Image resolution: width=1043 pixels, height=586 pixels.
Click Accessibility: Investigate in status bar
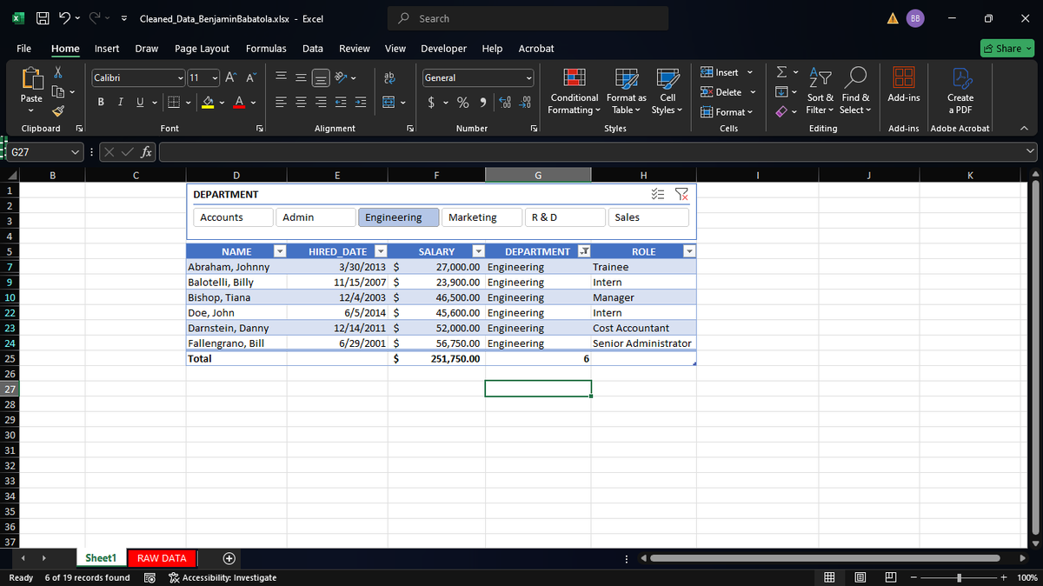[223, 577]
